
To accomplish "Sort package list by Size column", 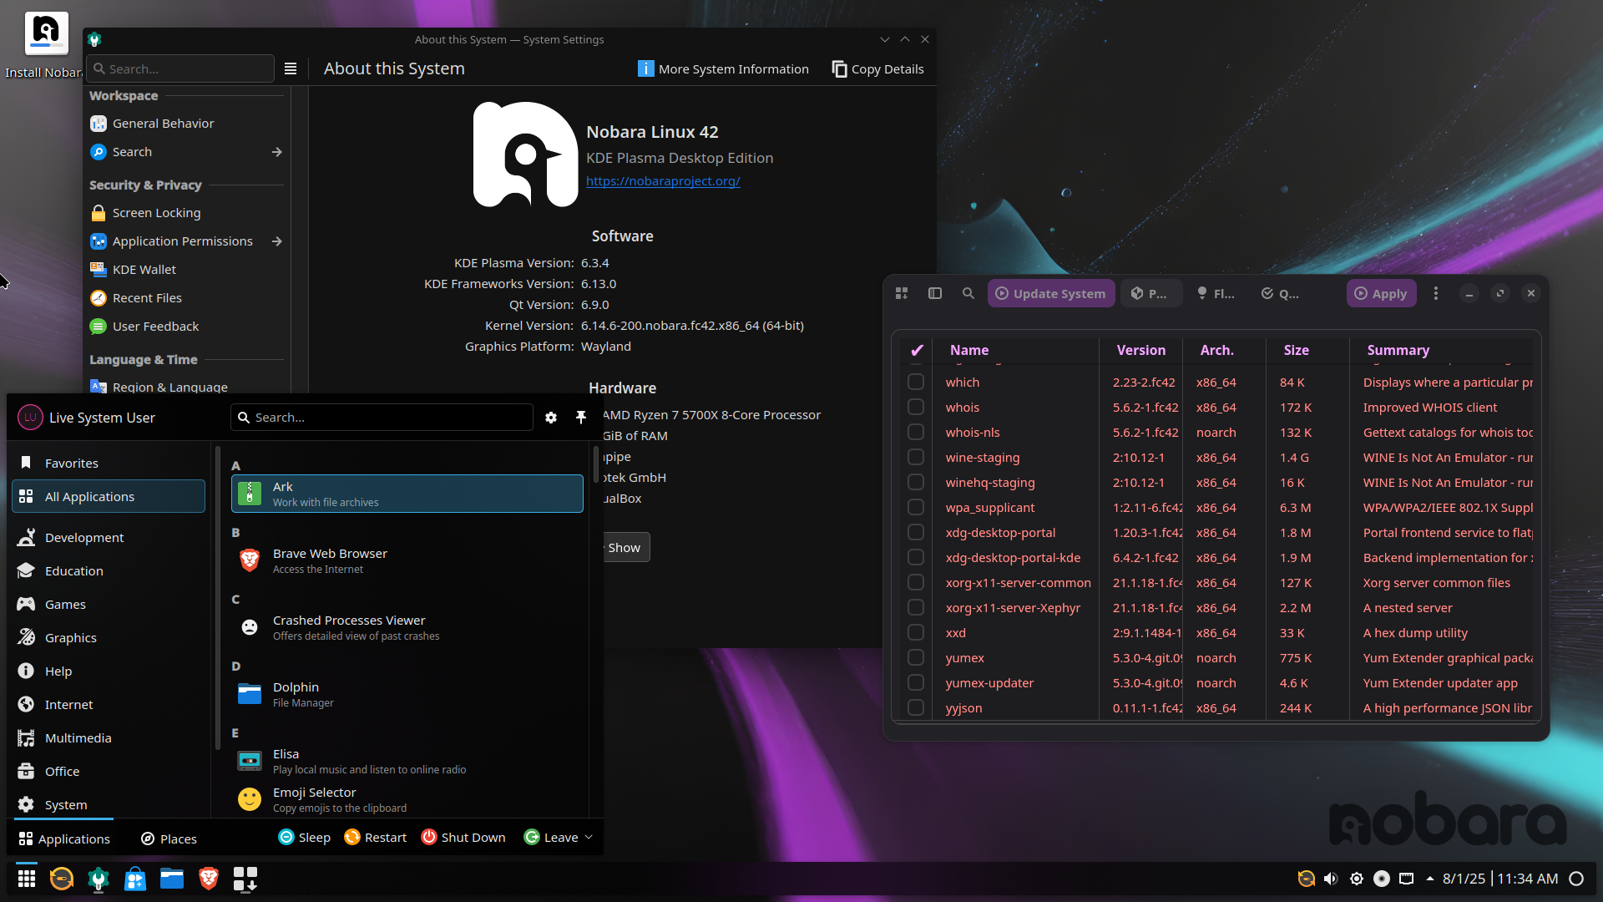I will pos(1307,350).
